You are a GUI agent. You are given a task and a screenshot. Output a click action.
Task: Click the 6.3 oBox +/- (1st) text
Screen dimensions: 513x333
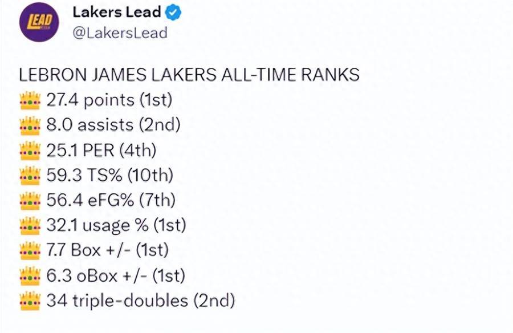coord(116,276)
